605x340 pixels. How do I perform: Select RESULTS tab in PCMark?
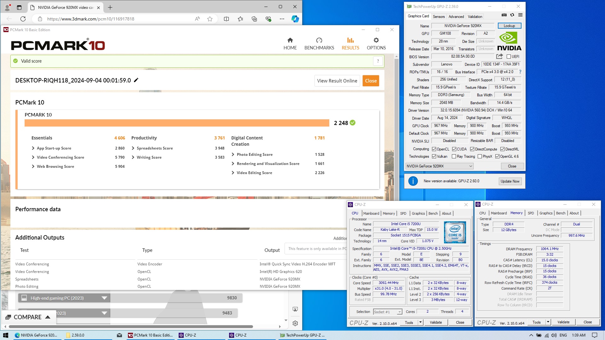coord(350,44)
